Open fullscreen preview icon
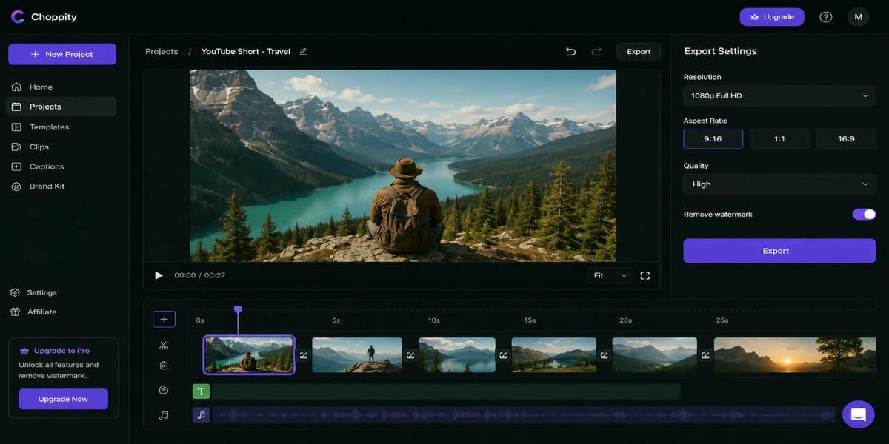Viewport: 889px width, 444px height. tap(645, 275)
